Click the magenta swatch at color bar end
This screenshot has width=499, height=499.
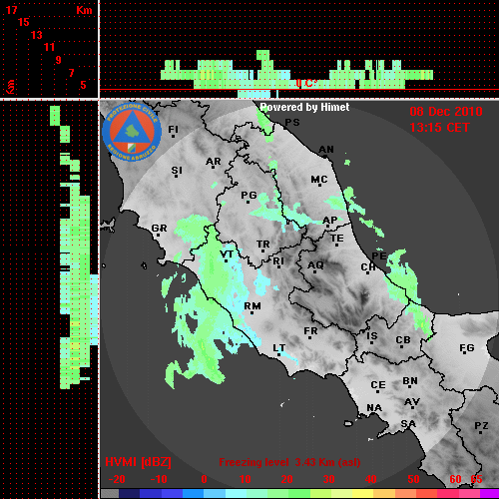pyautogui.click(x=489, y=493)
